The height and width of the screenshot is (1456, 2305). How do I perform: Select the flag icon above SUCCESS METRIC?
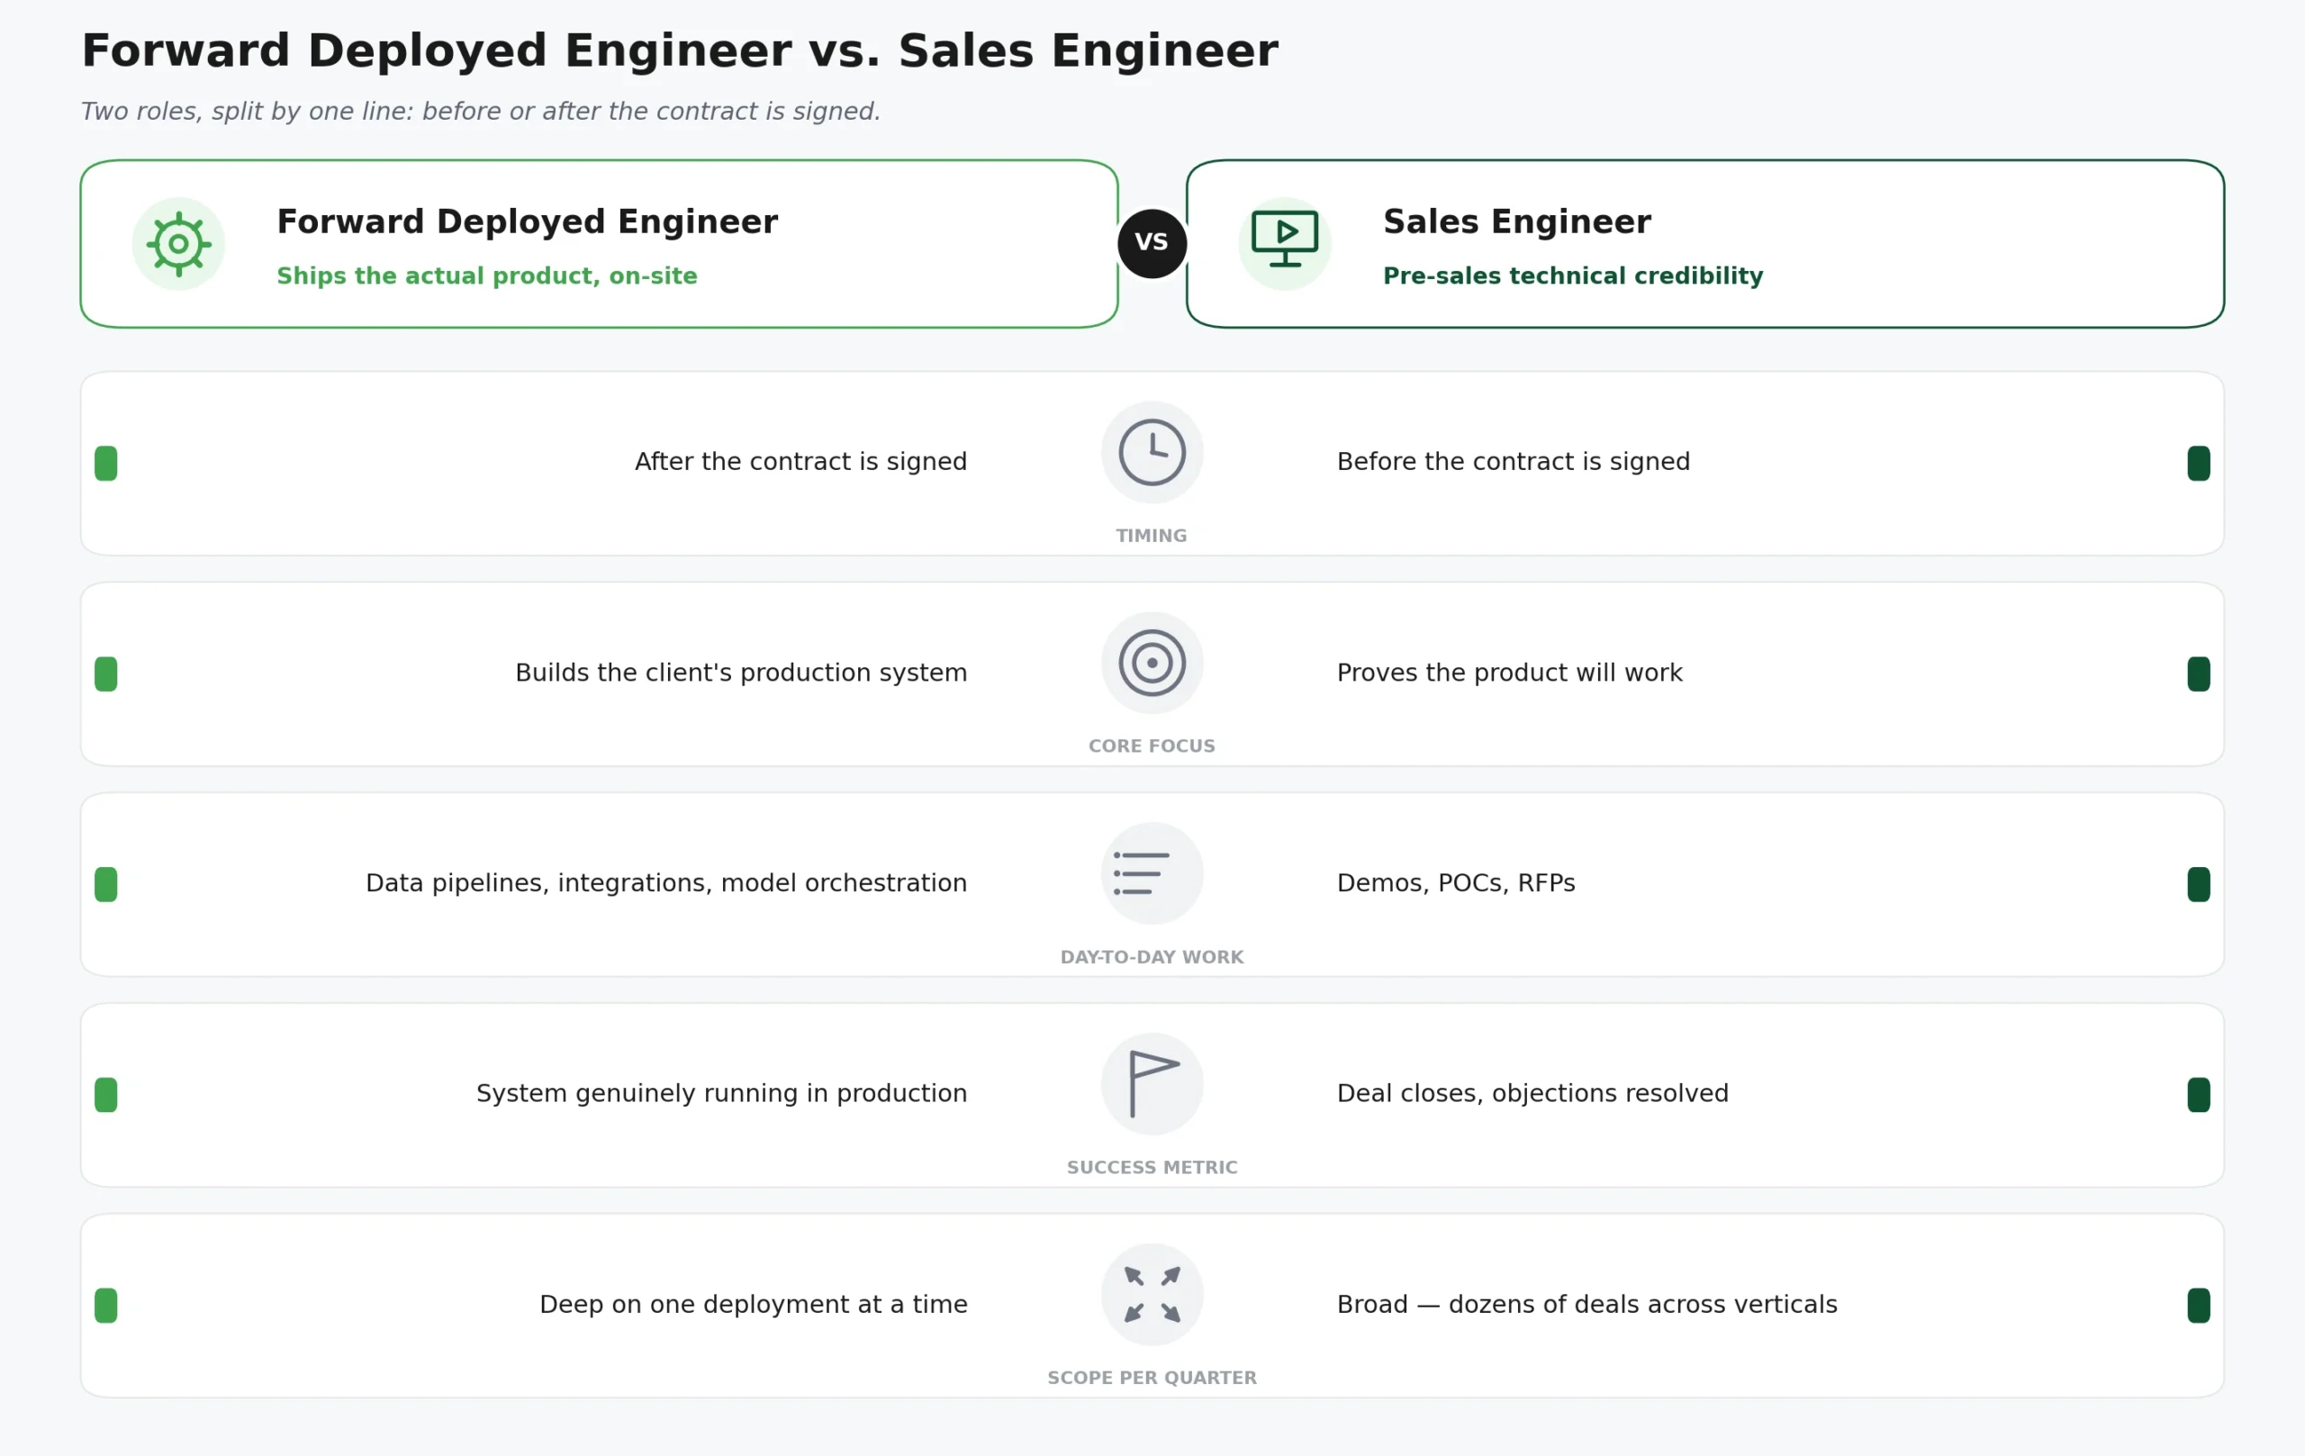1153,1083
